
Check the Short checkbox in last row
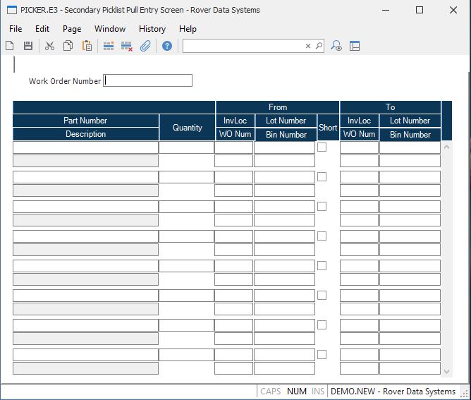(322, 355)
